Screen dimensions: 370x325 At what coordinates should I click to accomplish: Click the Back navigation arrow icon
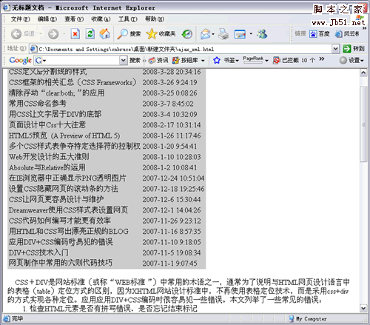click(x=16, y=34)
